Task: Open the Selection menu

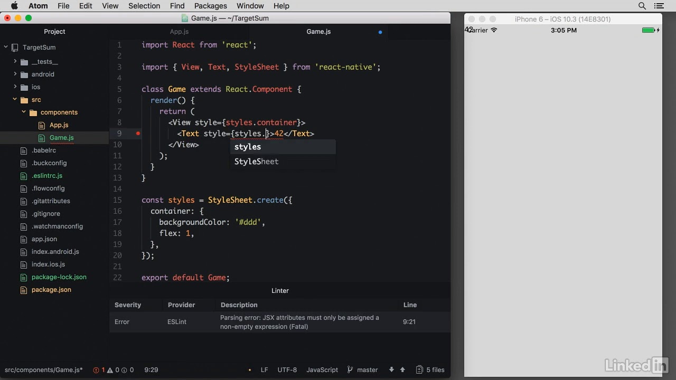Action: click(144, 6)
